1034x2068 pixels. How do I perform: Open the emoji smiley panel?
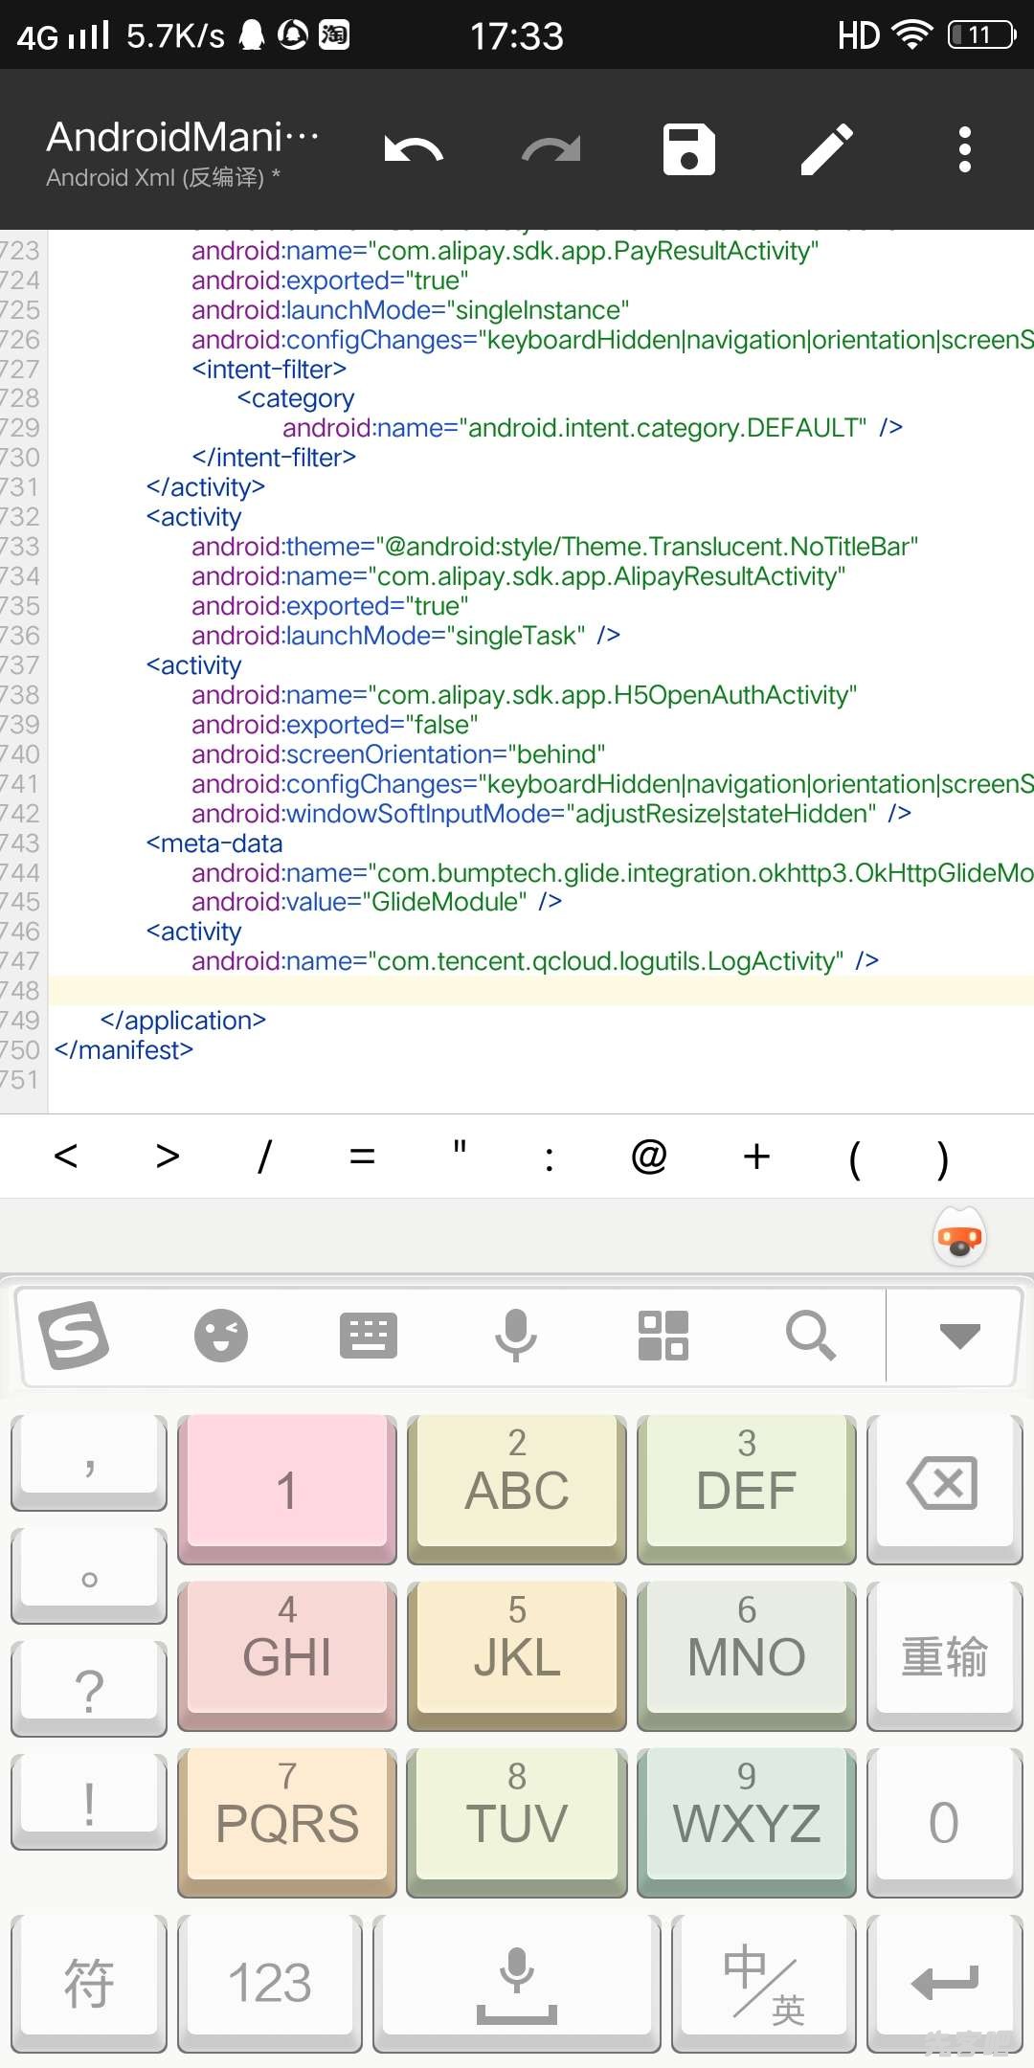click(x=221, y=1336)
